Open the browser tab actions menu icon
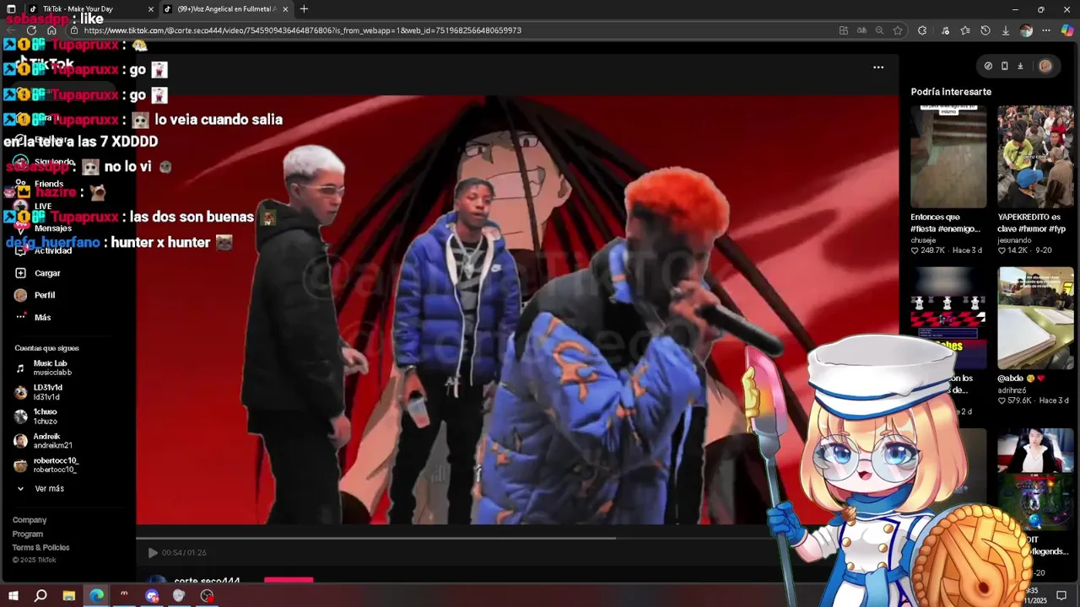Screen dimensions: 1080x607 tap(10, 9)
